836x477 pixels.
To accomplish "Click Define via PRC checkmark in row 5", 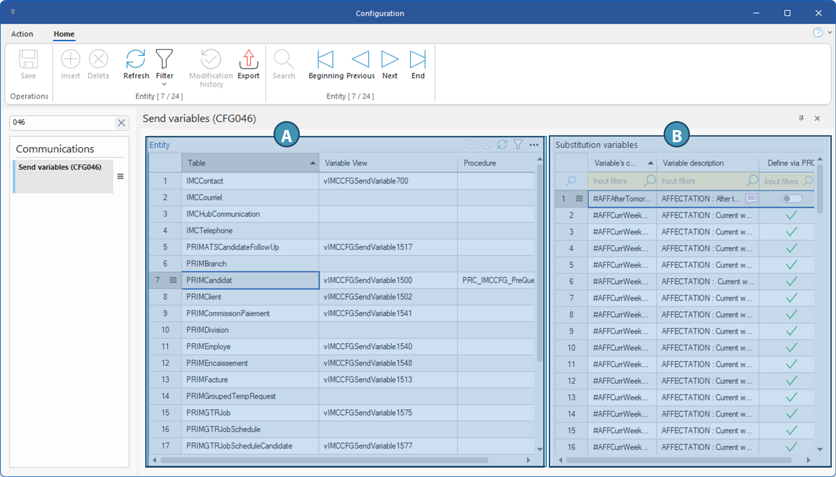I will point(791,265).
